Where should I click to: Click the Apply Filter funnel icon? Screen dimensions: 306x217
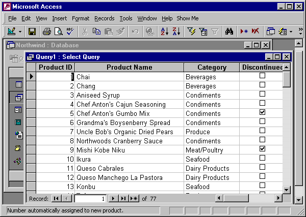(x=215, y=32)
